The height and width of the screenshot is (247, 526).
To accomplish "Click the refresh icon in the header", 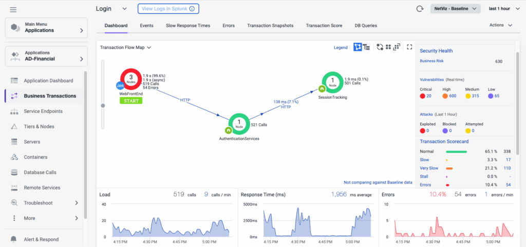I will (420, 9).
